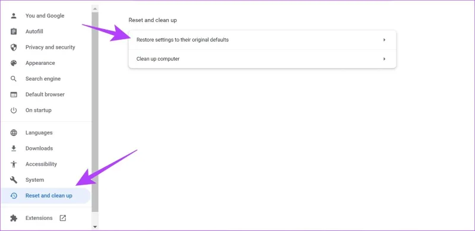Click the On startup power icon
475x231 pixels.
pos(14,110)
